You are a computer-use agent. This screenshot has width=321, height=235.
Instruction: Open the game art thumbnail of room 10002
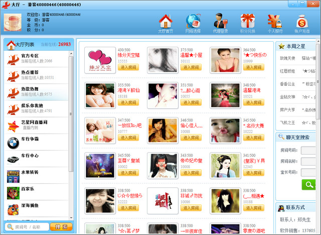click(x=100, y=166)
